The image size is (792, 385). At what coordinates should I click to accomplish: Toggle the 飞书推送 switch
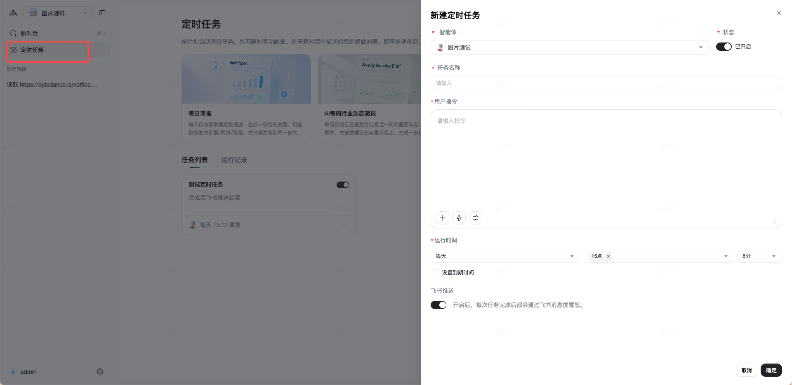click(x=438, y=305)
